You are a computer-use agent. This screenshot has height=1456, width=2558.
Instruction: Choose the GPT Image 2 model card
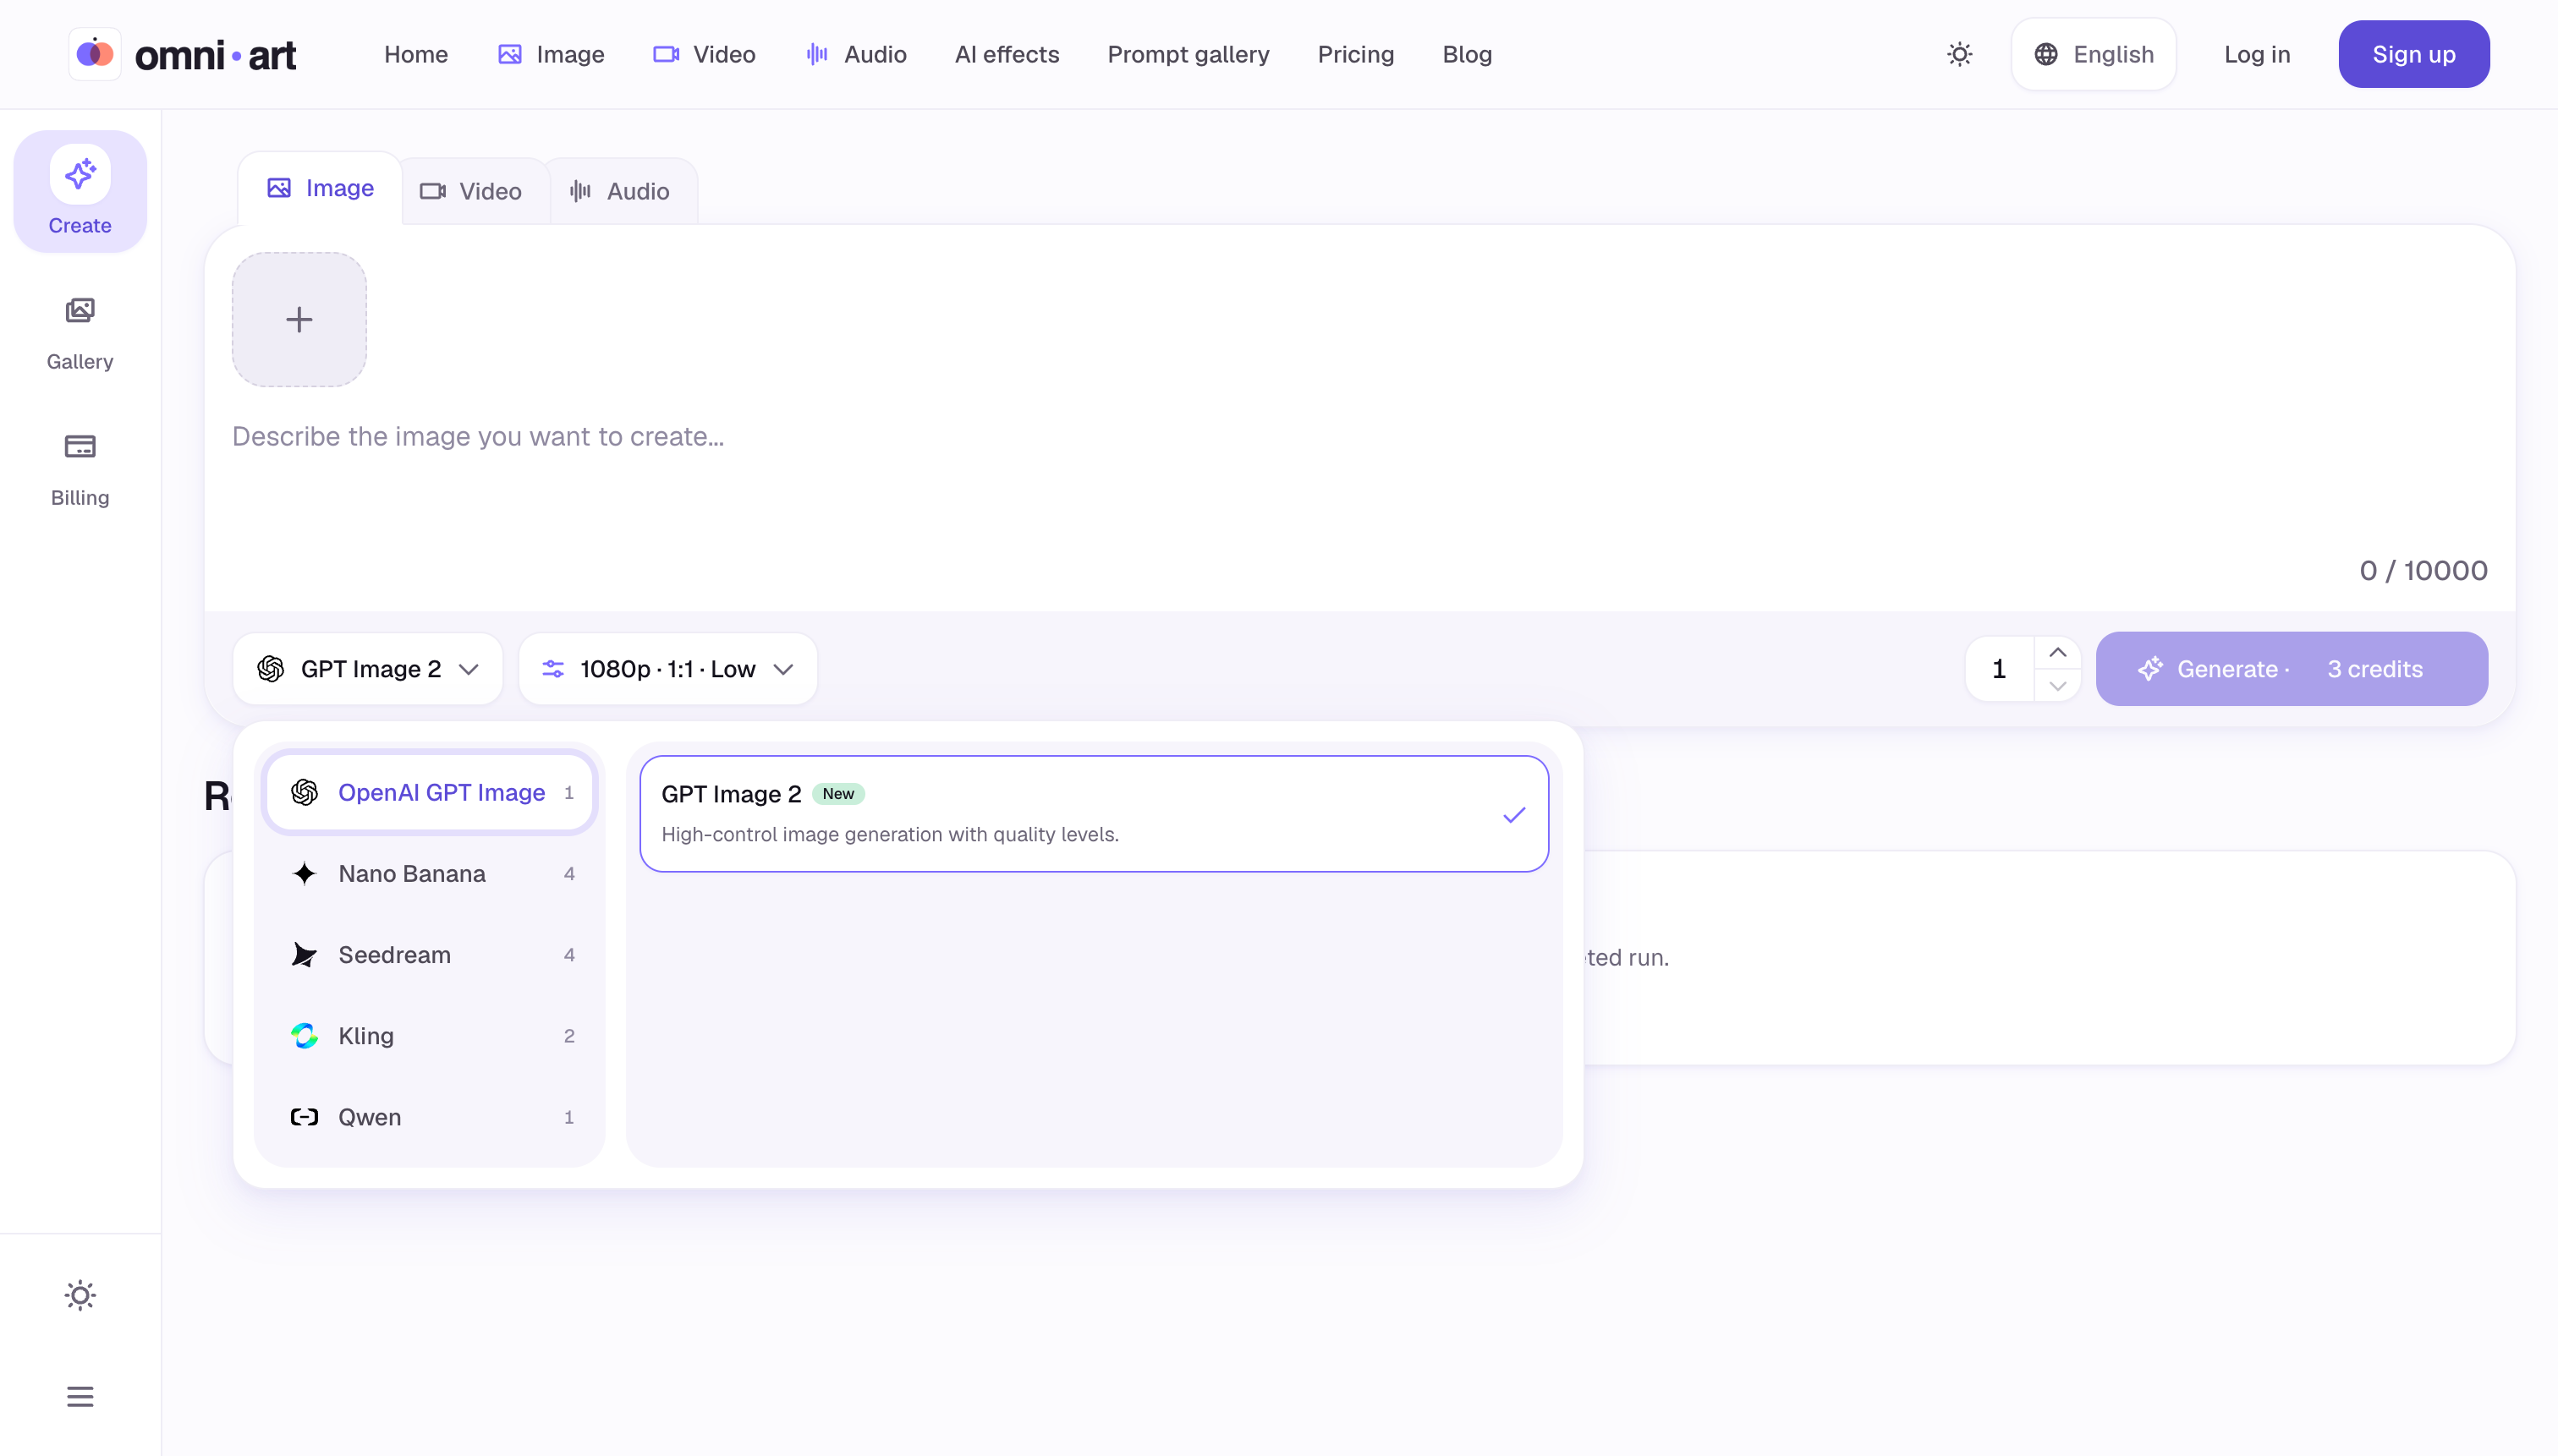coord(1095,814)
